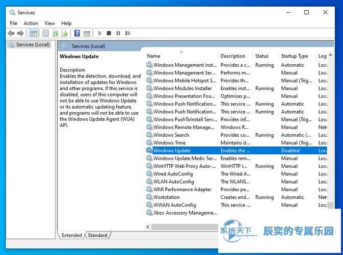Switch to the Standard tab
The height and width of the screenshot is (255, 343).
[x=97, y=235]
